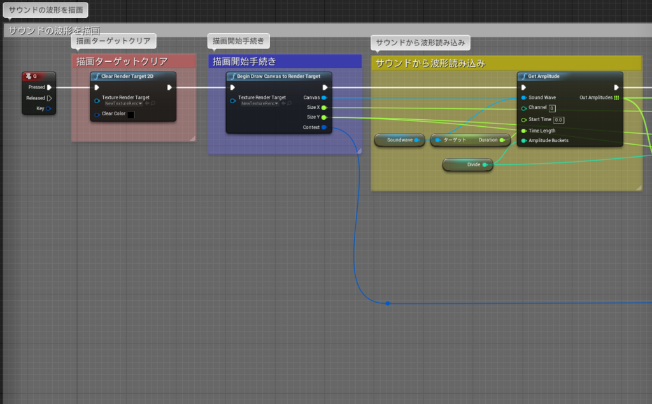Click サウンドの波形を描画 comment bubble at top
The width and height of the screenshot is (652, 404).
point(46,10)
